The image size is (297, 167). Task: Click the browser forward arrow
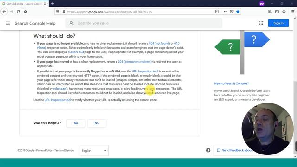click(12, 12)
